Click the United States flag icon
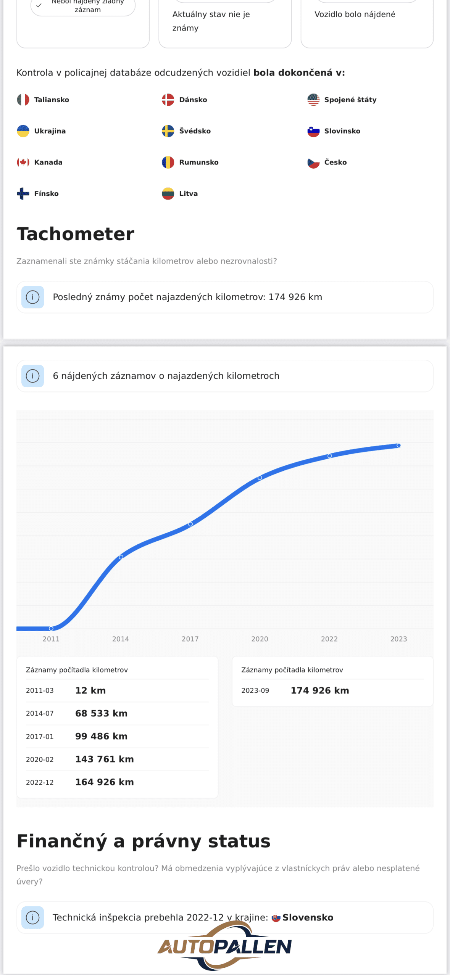This screenshot has width=450, height=975. tap(313, 100)
